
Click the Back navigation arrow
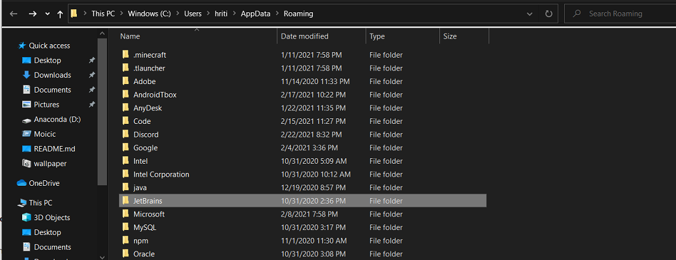[x=14, y=13]
